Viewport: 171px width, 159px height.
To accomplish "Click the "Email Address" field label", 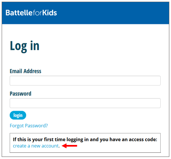I will pos(26,71).
